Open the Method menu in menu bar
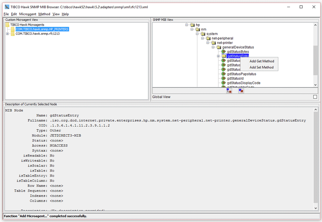 pos(44,14)
